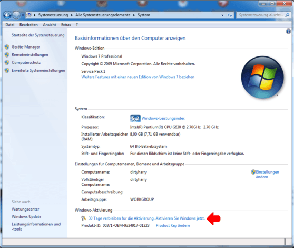Click the Produkt-ID 00371-OEM-9324917-01223 text
Image resolution: width=294 pixels, height=248 pixels.
click(115, 225)
